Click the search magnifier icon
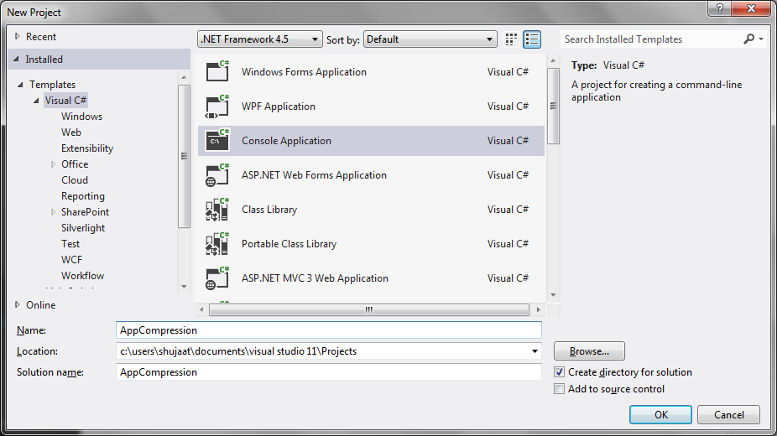777x436 pixels. (748, 39)
